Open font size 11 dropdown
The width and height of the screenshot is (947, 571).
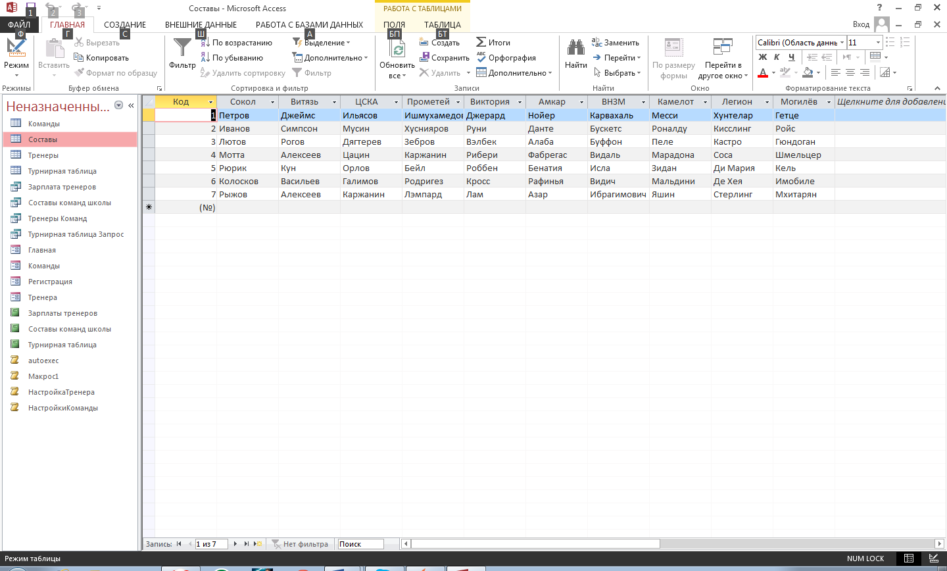(x=878, y=43)
